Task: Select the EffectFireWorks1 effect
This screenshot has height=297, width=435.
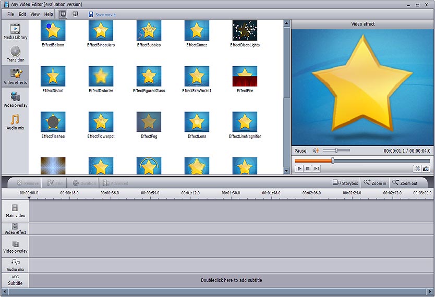Action: pyautogui.click(x=197, y=76)
